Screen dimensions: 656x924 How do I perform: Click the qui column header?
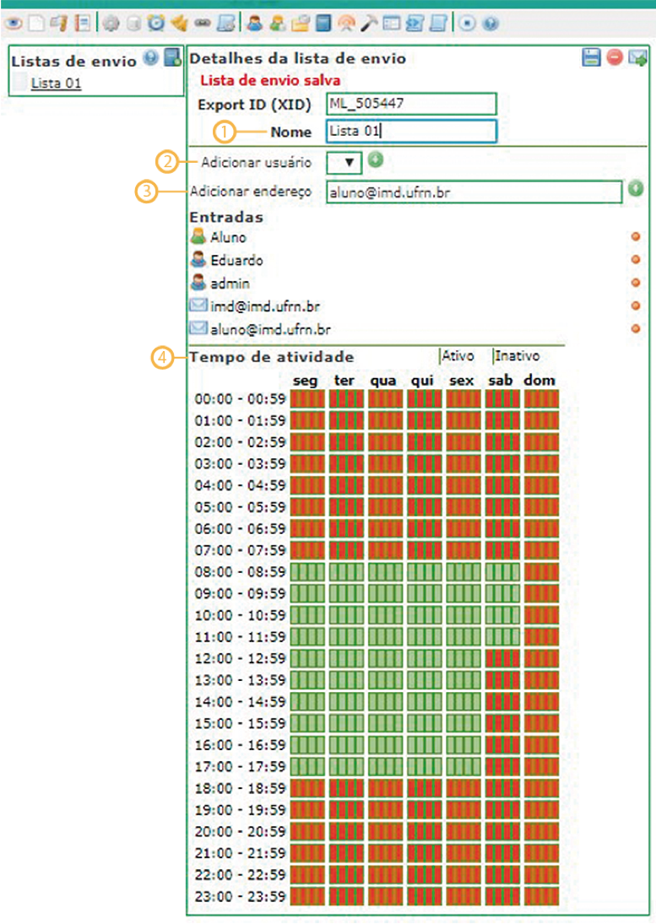423,380
